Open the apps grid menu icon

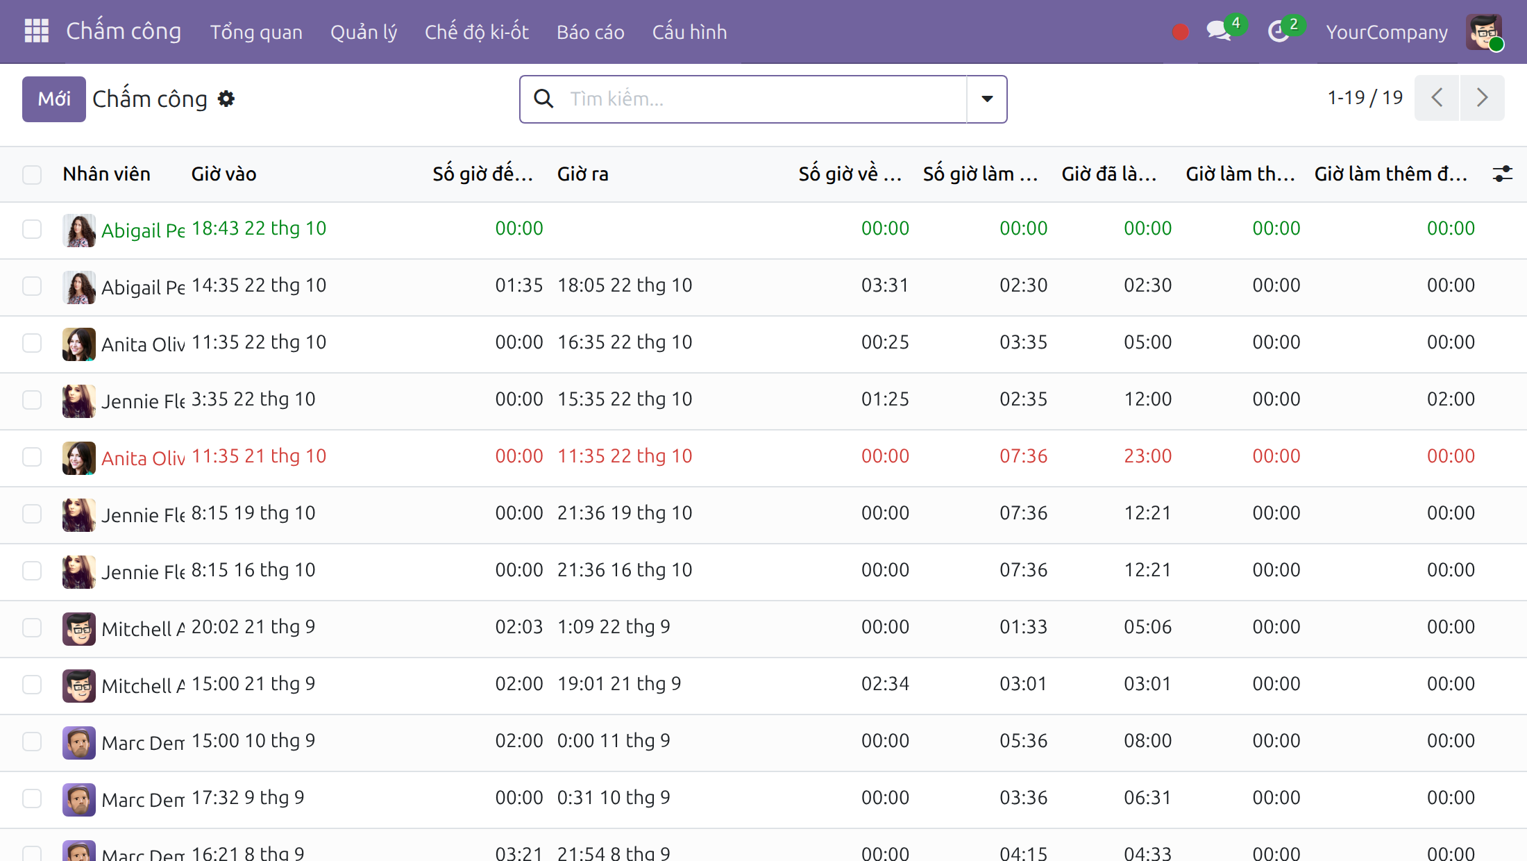click(37, 31)
